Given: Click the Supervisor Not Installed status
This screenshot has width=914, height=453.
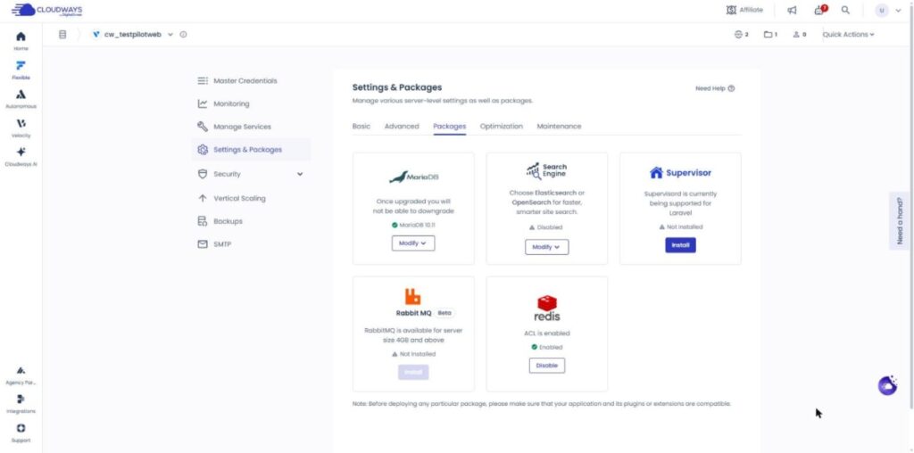Looking at the screenshot, I should (x=685, y=227).
